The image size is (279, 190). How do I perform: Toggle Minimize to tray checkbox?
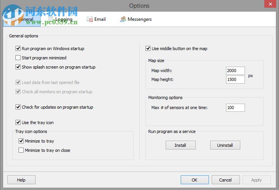point(21,141)
